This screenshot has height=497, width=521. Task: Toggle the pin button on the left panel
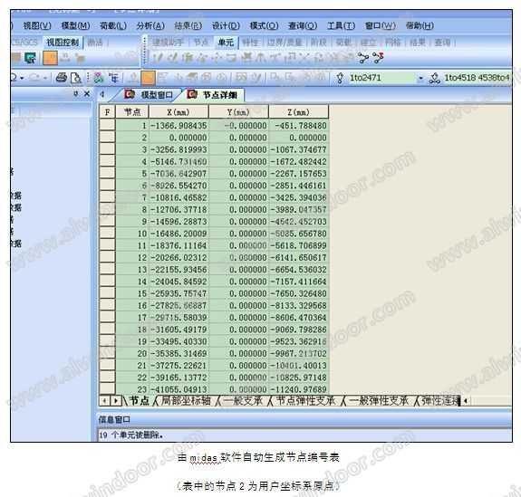click(x=76, y=94)
